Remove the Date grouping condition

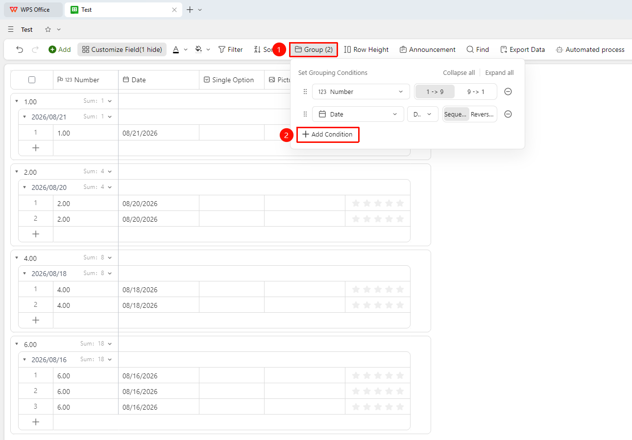(x=508, y=114)
